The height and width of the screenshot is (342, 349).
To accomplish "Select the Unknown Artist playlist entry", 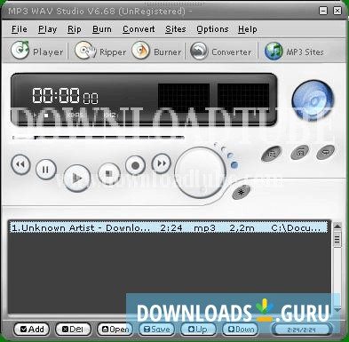I will [169, 227].
